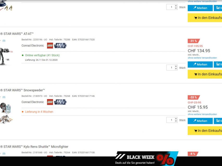Click the LEGO logo in the Snowspeeder row
The width and height of the screenshot is (222, 166).
pos(50,102)
